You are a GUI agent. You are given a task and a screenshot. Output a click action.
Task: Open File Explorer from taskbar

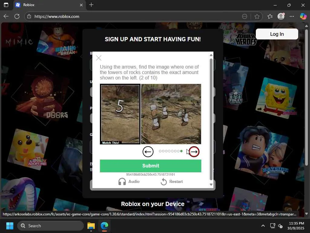pos(91,226)
